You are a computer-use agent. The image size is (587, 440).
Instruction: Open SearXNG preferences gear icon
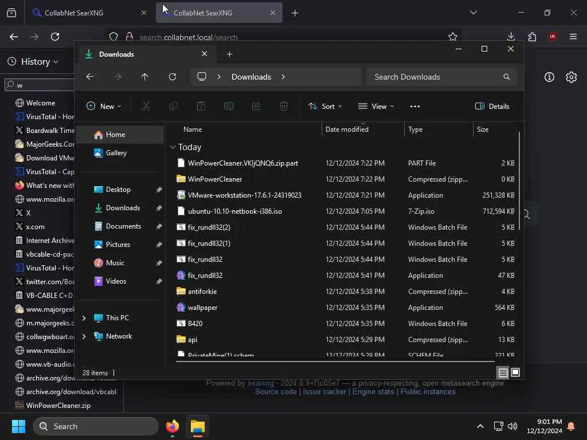pos(572,77)
